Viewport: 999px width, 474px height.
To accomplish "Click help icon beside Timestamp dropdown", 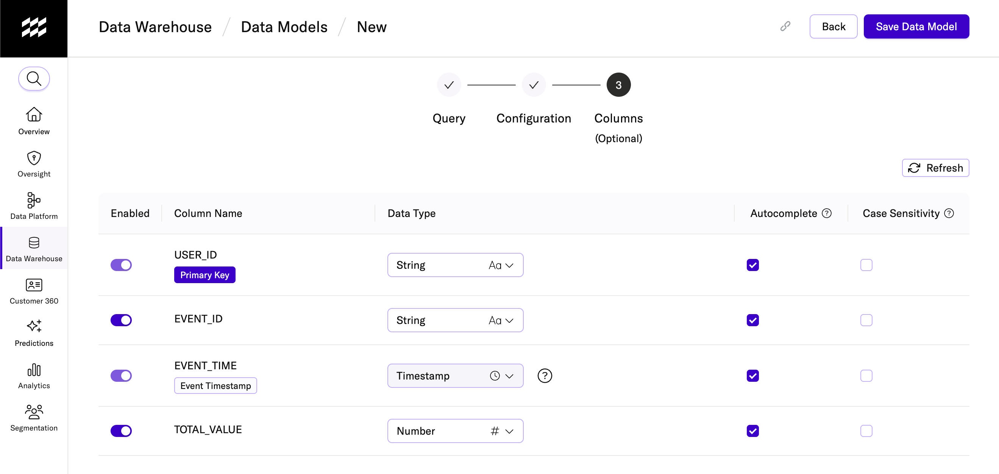I will [545, 376].
